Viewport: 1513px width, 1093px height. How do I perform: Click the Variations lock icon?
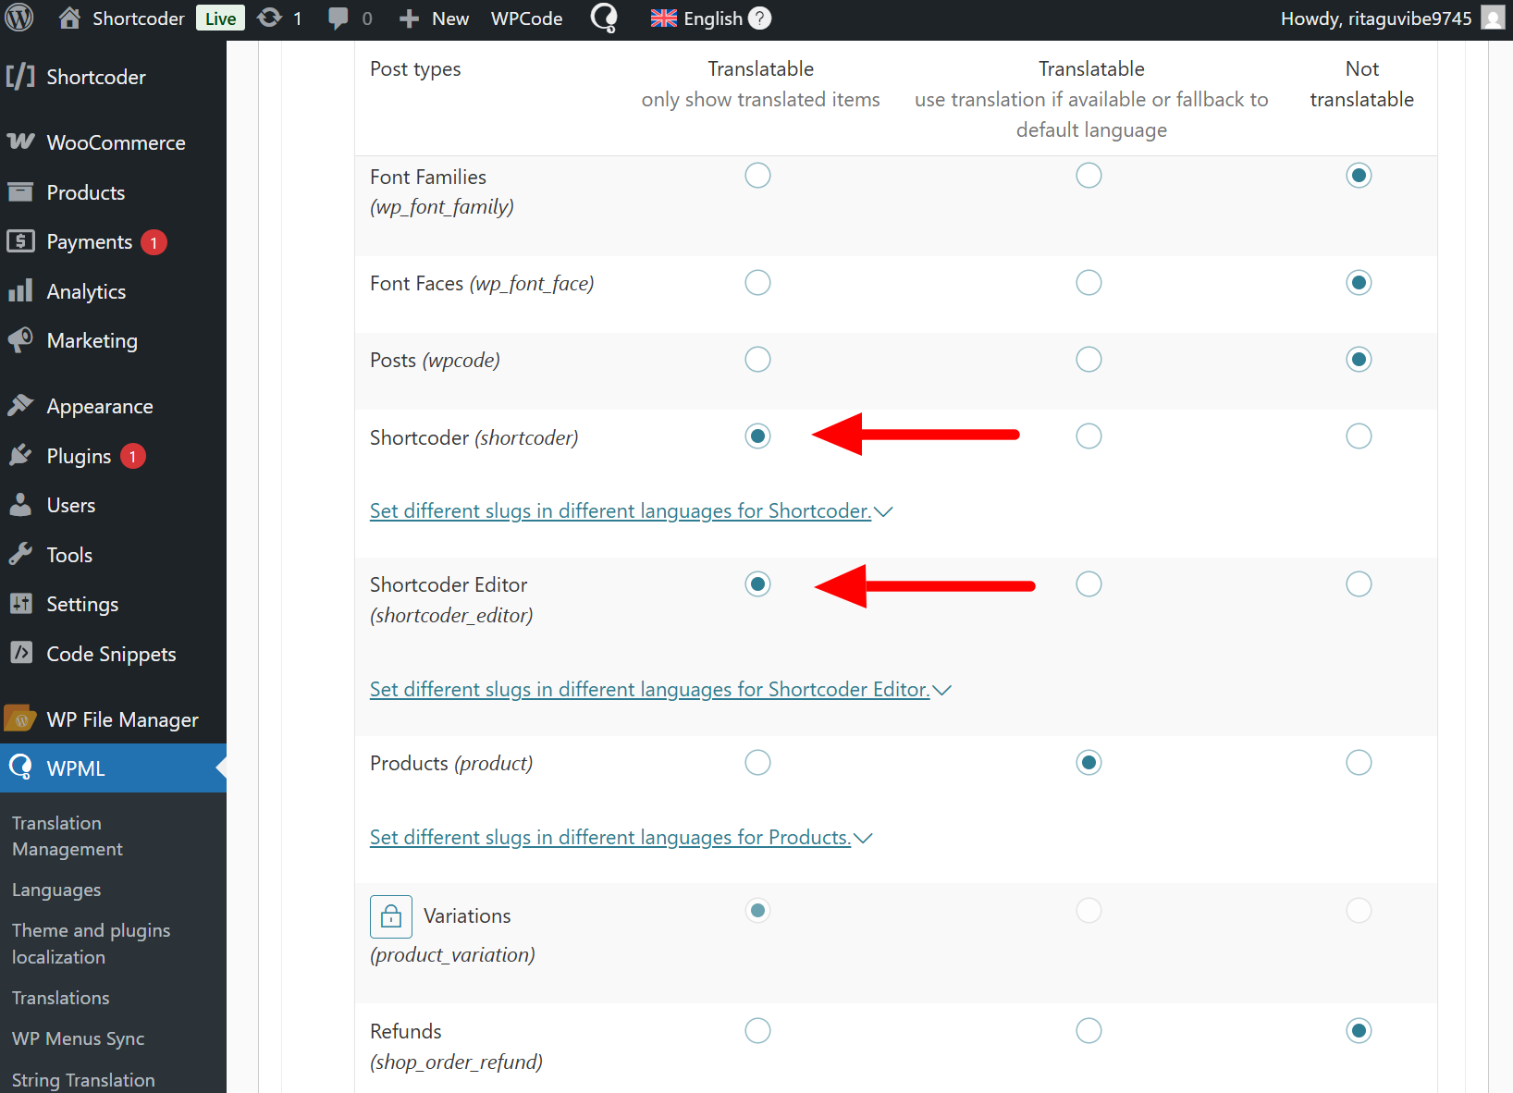[391, 916]
